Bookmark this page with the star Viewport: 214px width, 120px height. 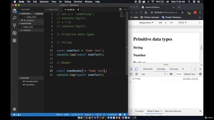pos(182,12)
